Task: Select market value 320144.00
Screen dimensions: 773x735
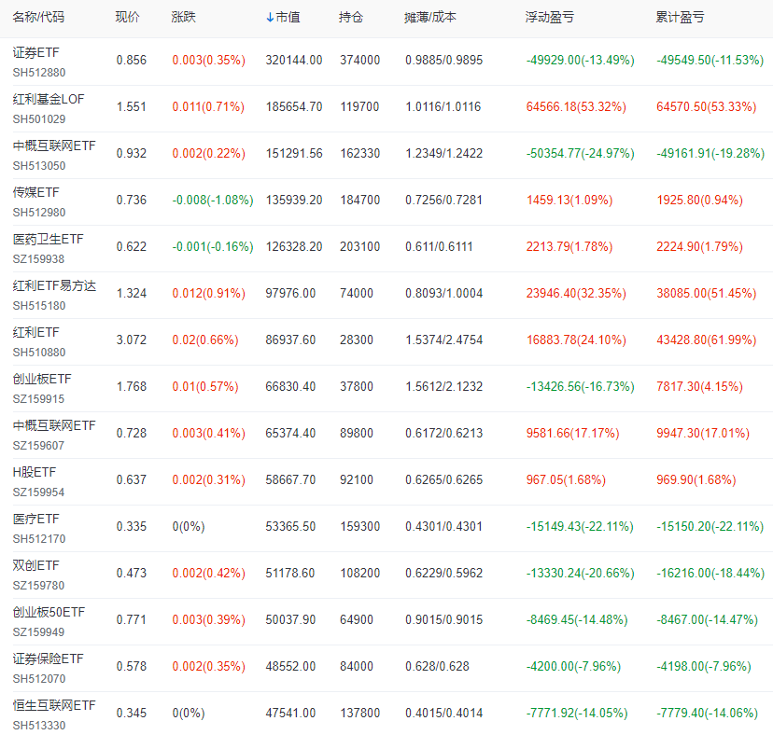Action: (294, 60)
